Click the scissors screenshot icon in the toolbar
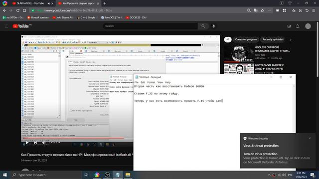This screenshot has width=319, height=179. [x=300, y=10]
